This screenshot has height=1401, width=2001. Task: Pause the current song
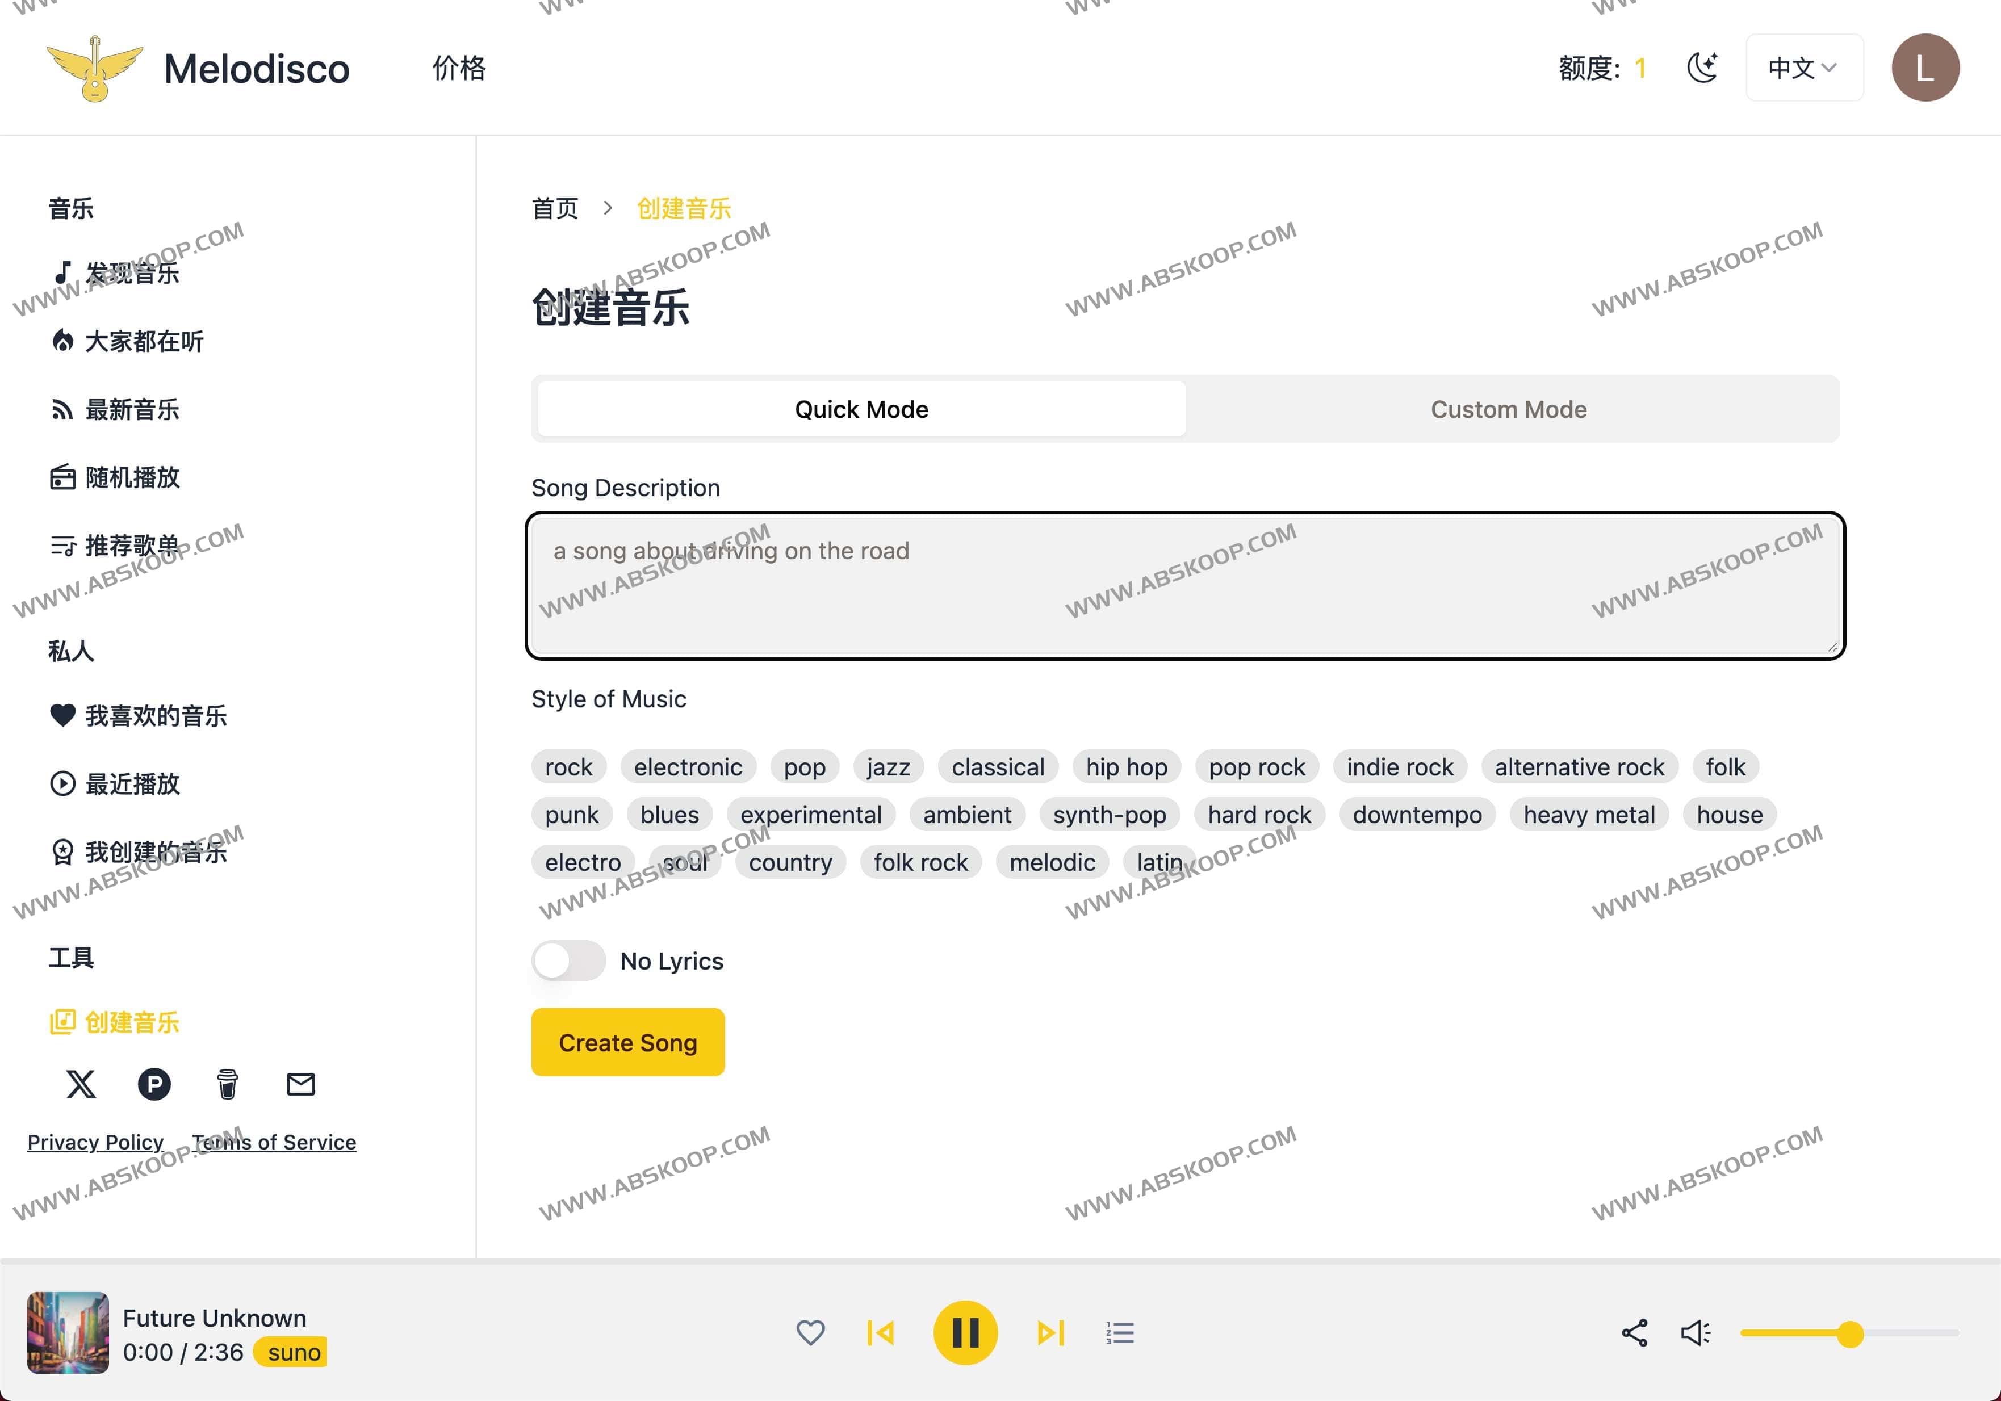pyautogui.click(x=965, y=1333)
